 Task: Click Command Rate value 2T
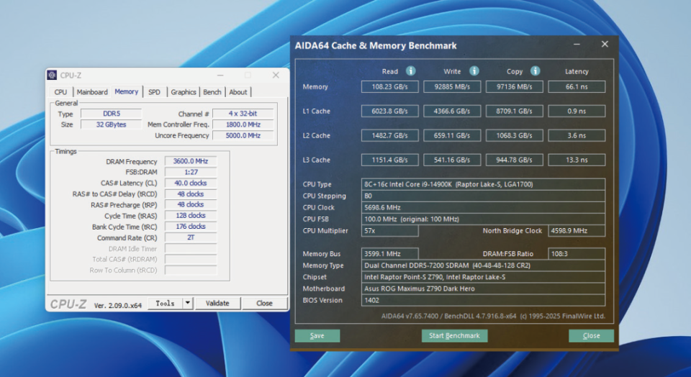click(x=190, y=237)
